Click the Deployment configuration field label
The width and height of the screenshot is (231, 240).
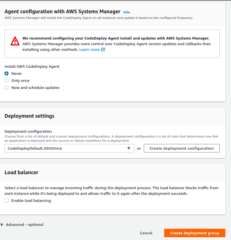click(x=28, y=131)
